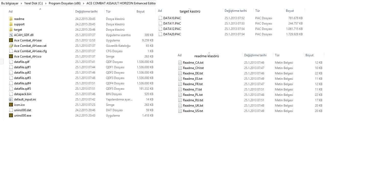Select the DATA11.PAC file icon

tap(160, 23)
